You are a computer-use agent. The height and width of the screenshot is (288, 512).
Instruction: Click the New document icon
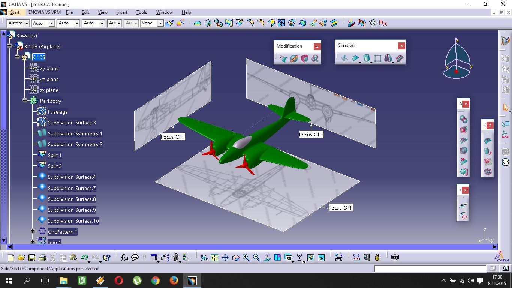11,258
